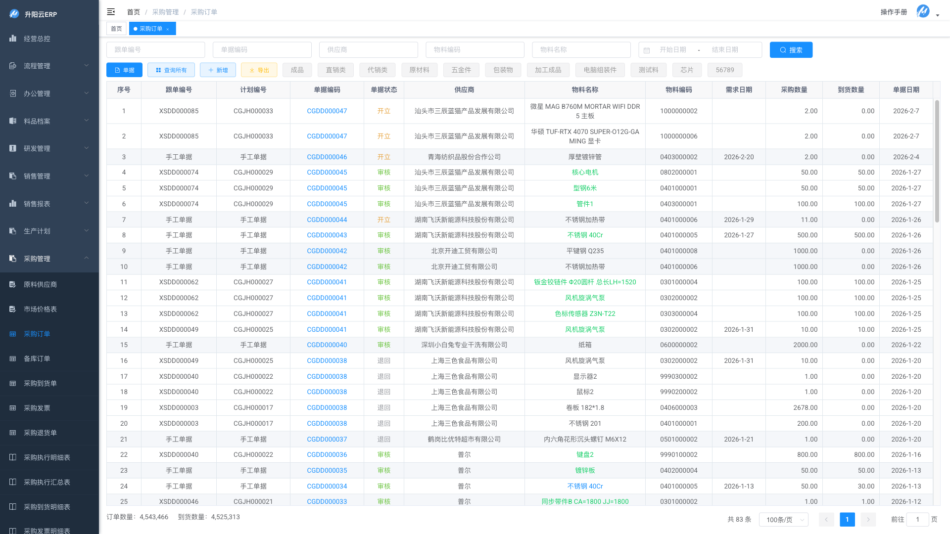The height and width of the screenshot is (534, 950).
Task: Open 采购退货单 in the sidebar
Action: [x=40, y=433]
